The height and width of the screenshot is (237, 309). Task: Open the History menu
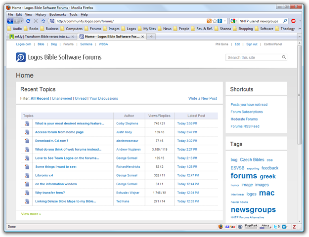(x=41, y=15)
